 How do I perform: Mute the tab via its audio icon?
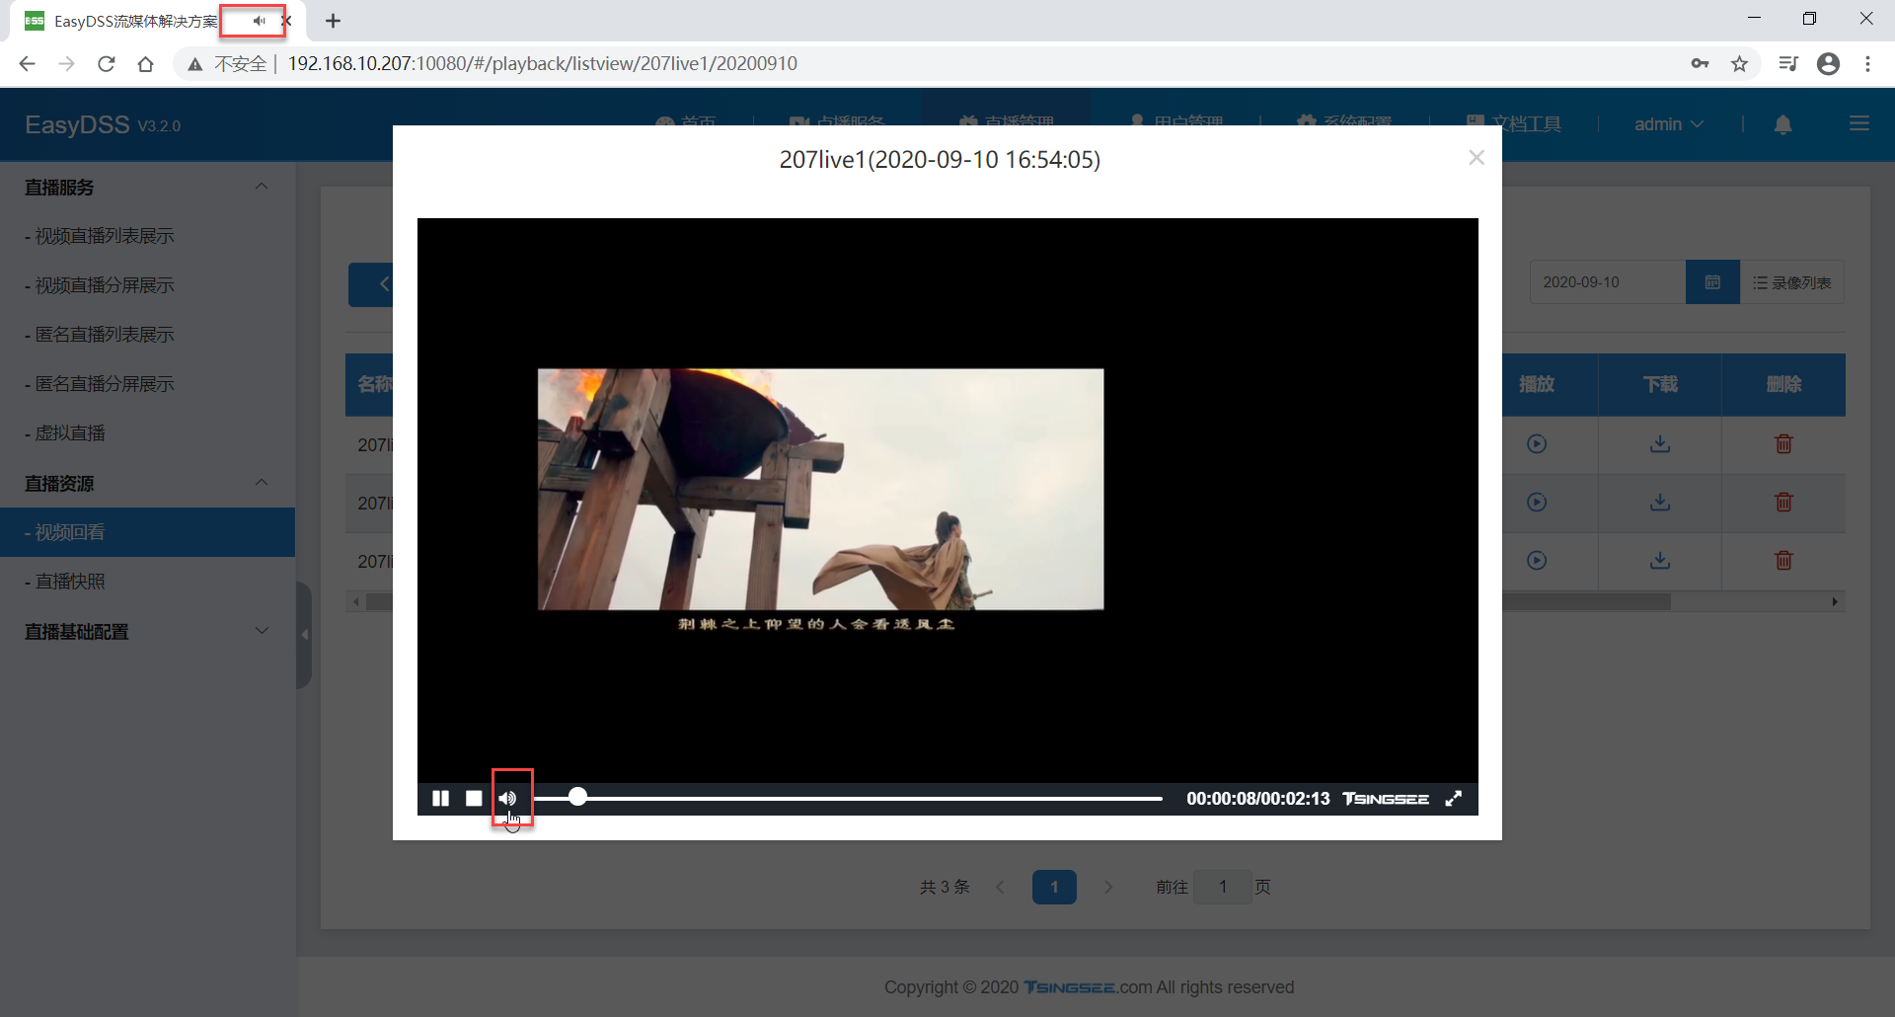259,21
